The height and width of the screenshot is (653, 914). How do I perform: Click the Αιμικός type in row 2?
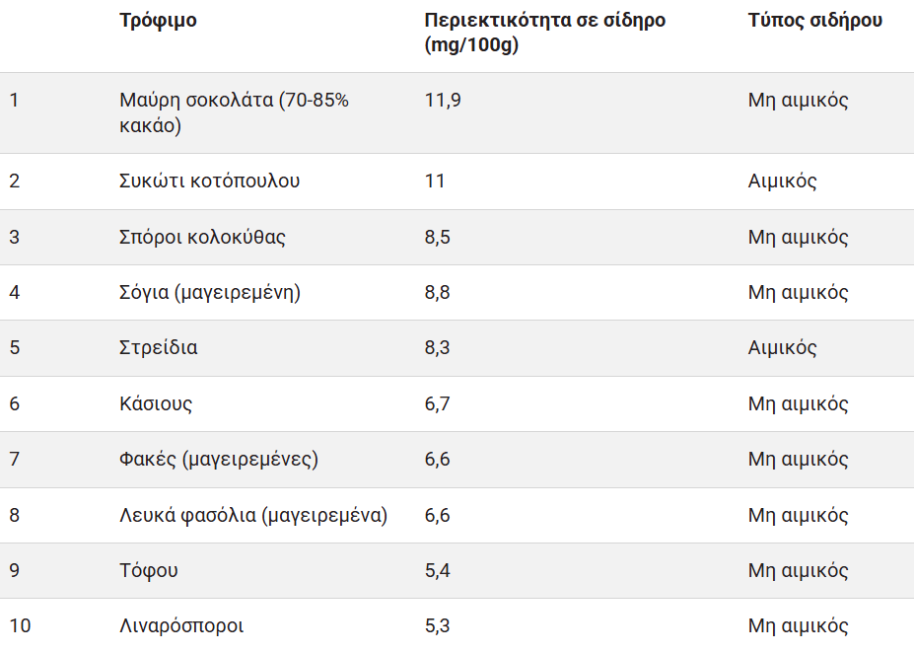click(782, 181)
